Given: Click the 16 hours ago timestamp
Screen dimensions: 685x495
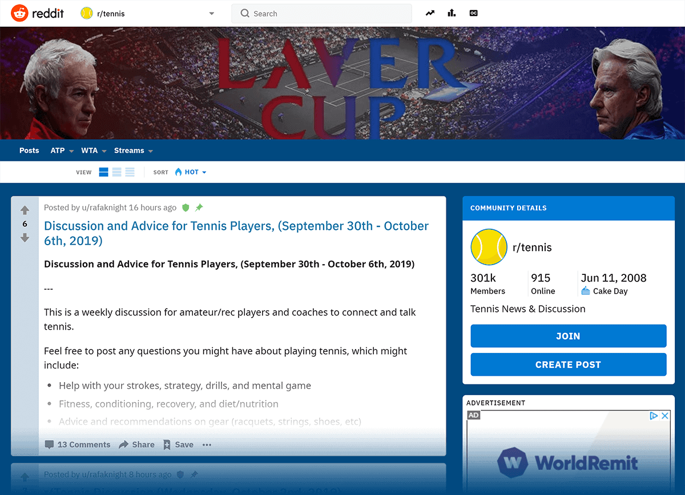Looking at the screenshot, I should point(153,208).
